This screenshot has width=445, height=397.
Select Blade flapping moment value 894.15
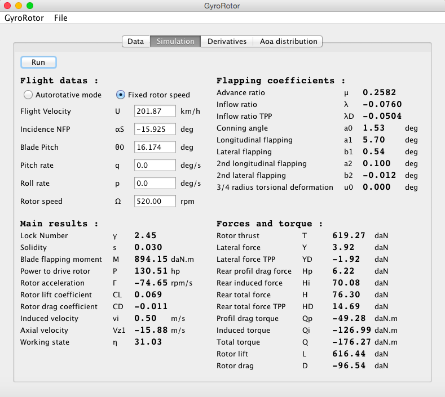click(x=151, y=259)
